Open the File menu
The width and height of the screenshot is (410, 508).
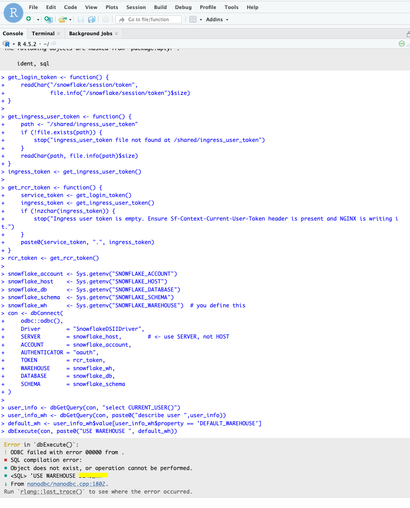click(x=33, y=7)
